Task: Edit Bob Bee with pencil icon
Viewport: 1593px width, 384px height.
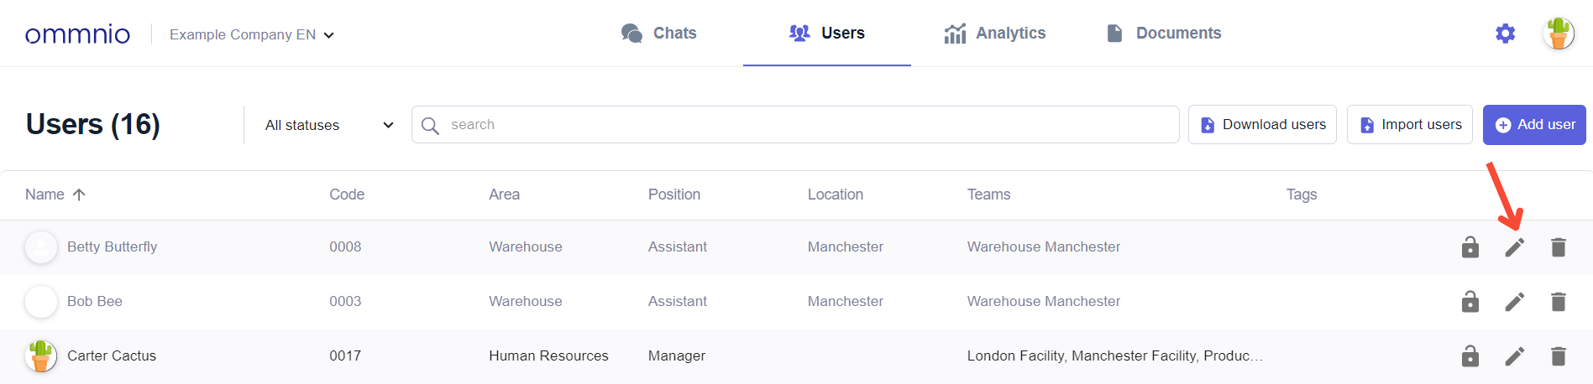Action: (x=1514, y=302)
